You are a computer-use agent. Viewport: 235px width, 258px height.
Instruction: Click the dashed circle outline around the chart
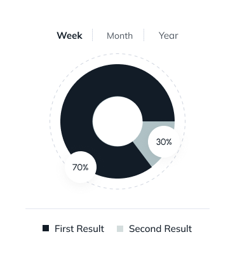coord(117,54)
